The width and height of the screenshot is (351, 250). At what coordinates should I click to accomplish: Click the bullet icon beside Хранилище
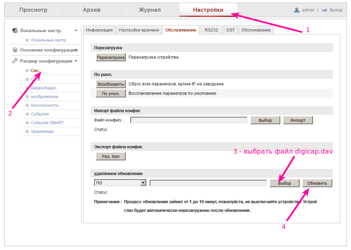(26, 131)
